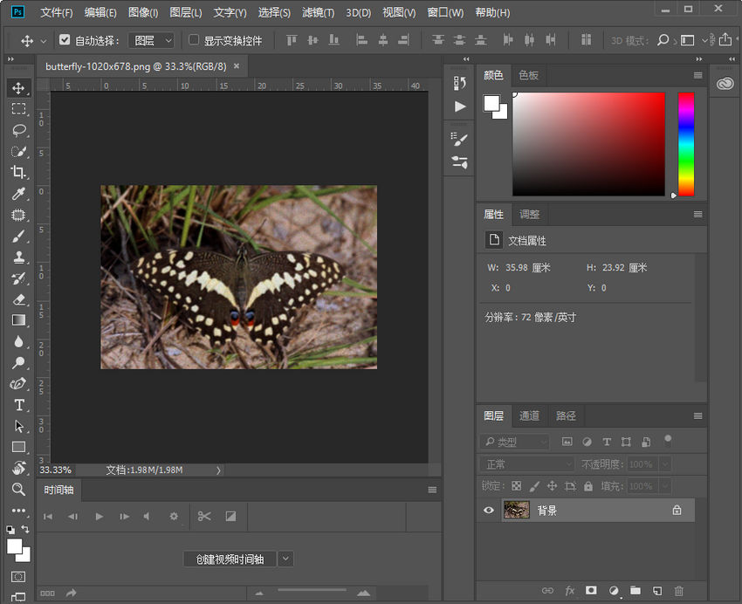Close the butterfly document tab
742x604 pixels.
click(237, 66)
